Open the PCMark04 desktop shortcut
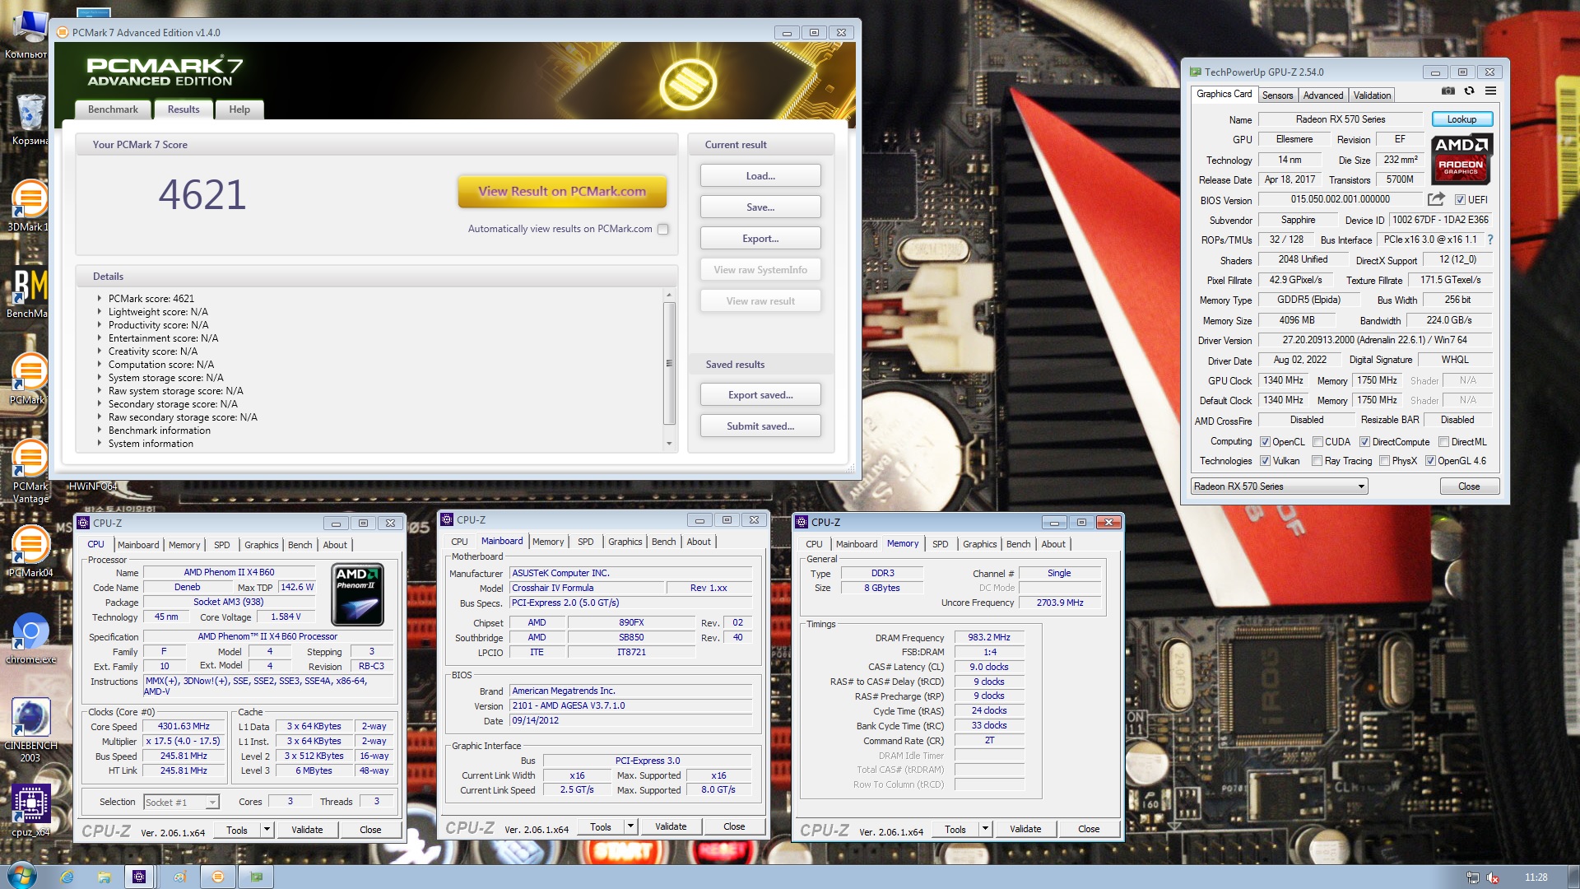 [x=30, y=552]
